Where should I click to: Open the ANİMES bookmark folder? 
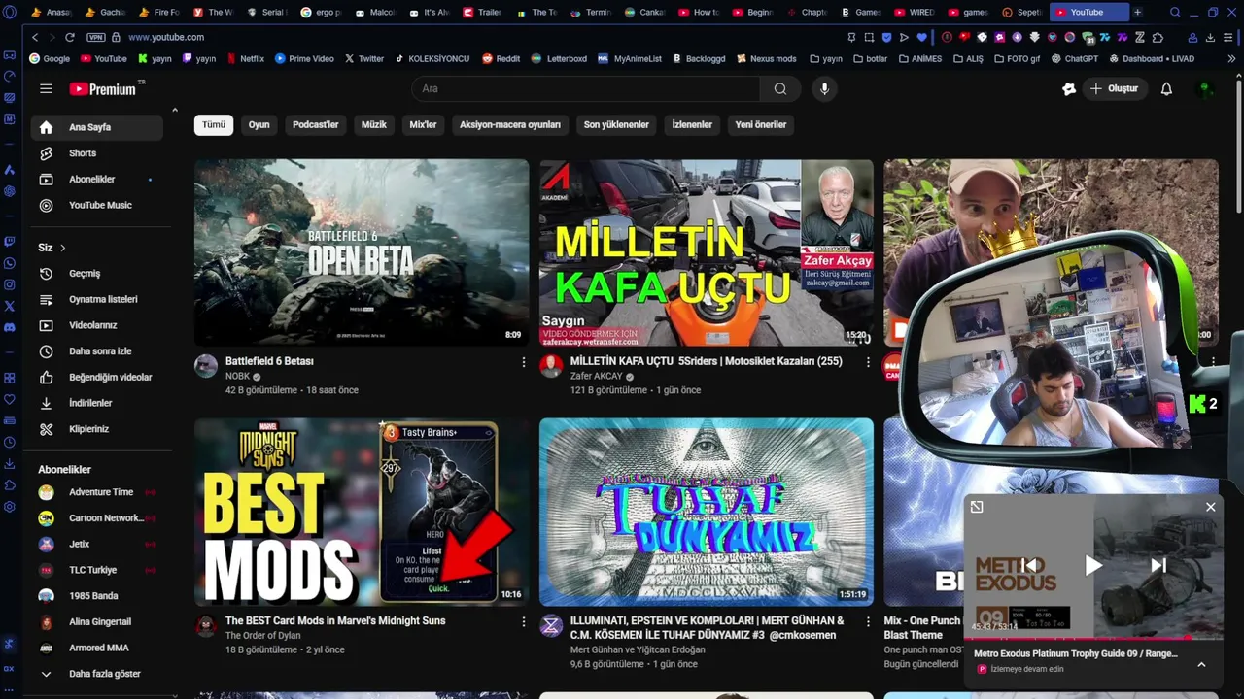pos(918,58)
